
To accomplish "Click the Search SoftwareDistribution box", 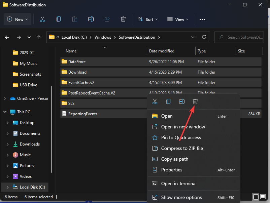I will pyautogui.click(x=239, y=37).
